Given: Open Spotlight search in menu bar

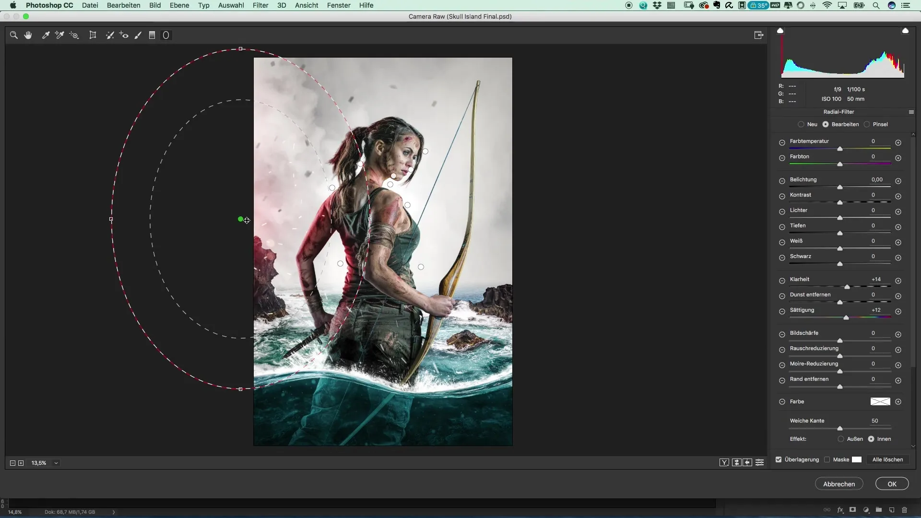Looking at the screenshot, I should pyautogui.click(x=876, y=5).
